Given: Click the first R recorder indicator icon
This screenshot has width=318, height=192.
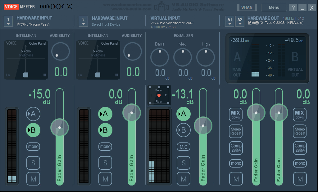Looking at the screenshot, I should pos(43,7).
